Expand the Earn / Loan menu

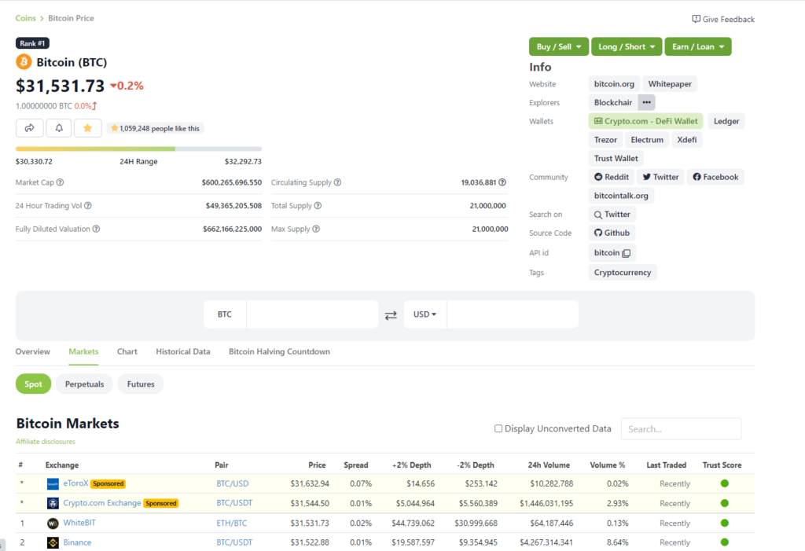[697, 46]
